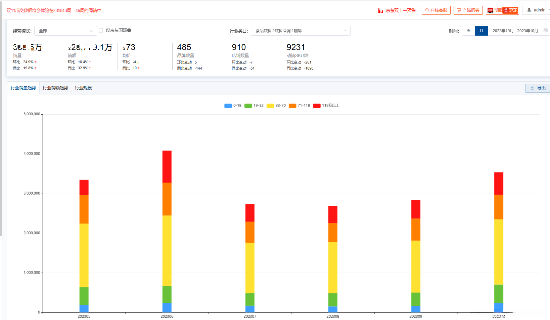Click the 产品购买 purchase button

(468, 10)
